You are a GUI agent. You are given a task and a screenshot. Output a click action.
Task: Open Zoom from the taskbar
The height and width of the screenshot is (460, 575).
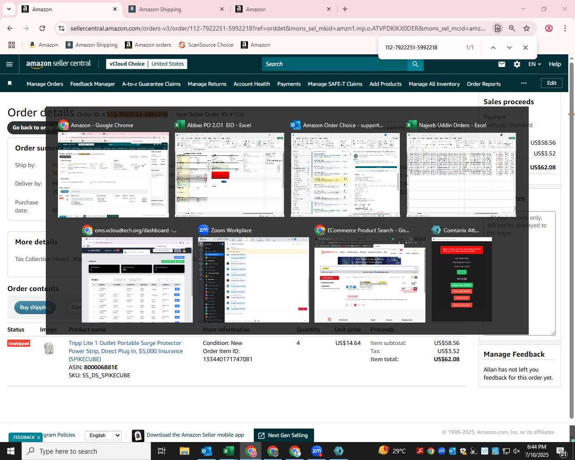coord(317,451)
